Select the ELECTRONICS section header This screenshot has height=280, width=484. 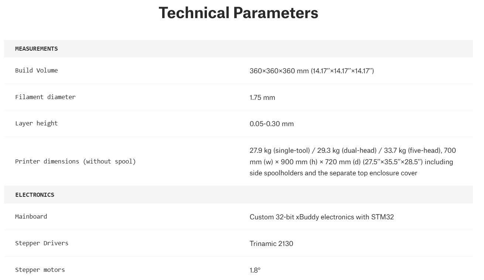(35, 195)
